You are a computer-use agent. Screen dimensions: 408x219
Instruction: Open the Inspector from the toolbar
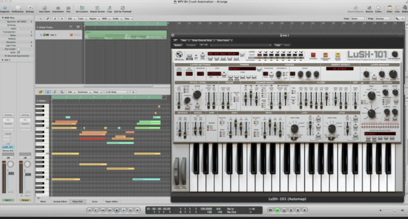pyautogui.click(x=5, y=9)
